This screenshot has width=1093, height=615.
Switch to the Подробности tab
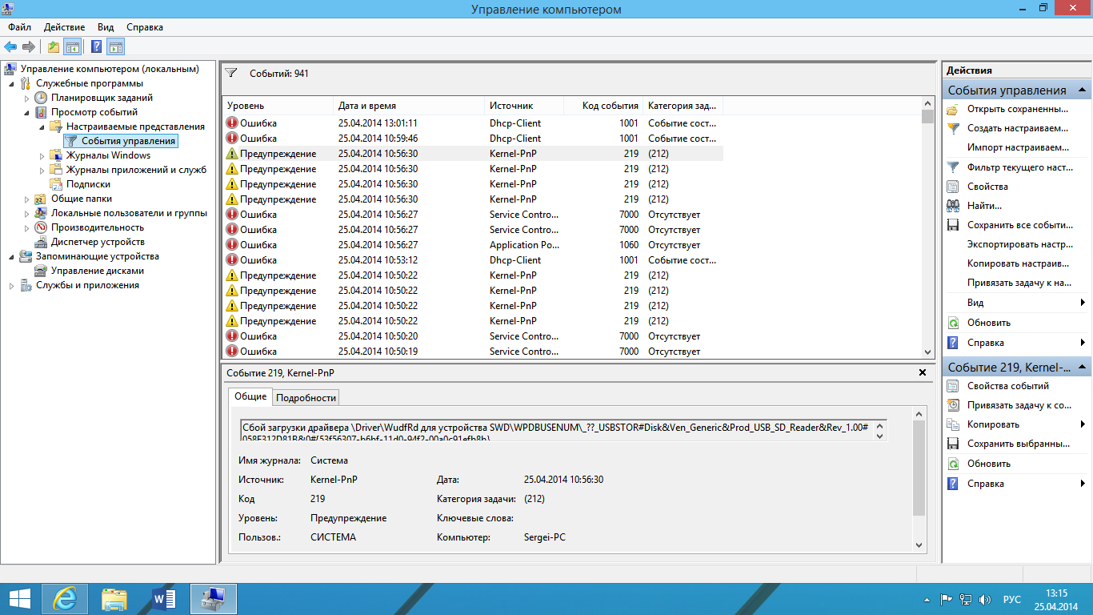(306, 398)
